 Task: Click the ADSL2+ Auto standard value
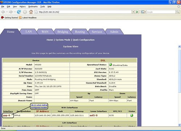tap(115, 79)
